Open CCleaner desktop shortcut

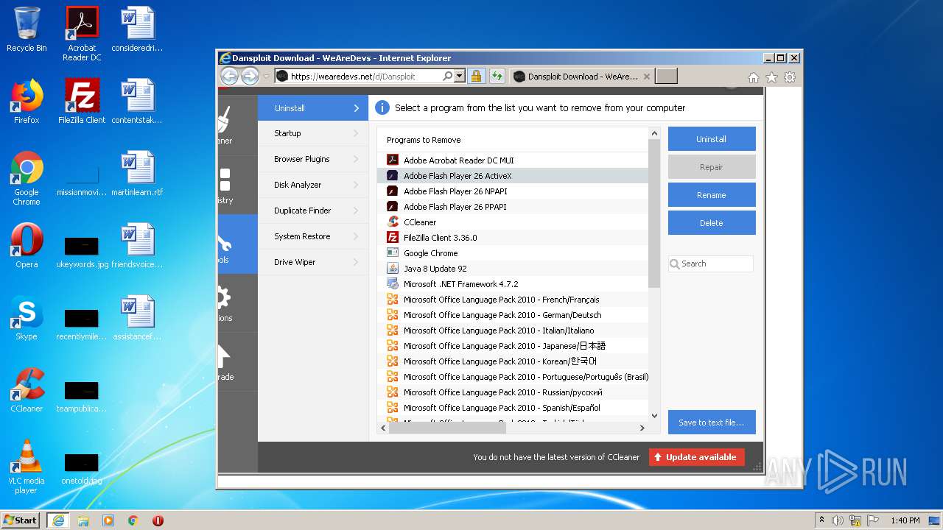point(27,390)
